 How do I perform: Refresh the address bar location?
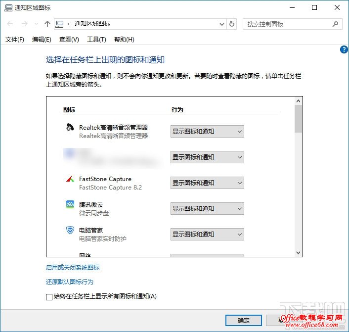pyautogui.click(x=232, y=24)
